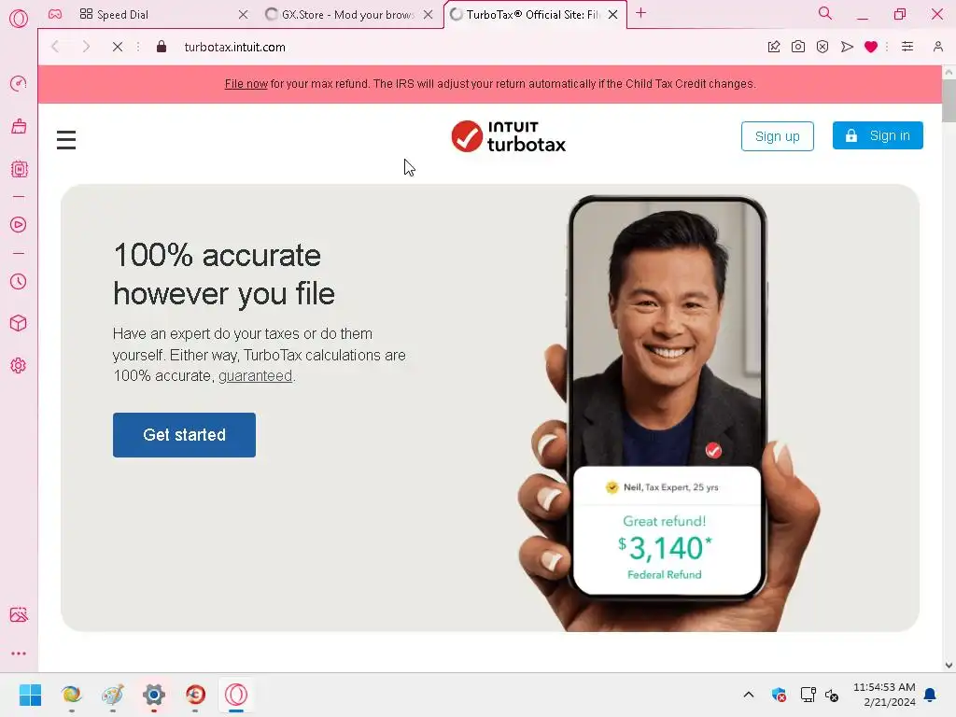Open notifications bell in taskbar
This screenshot has width=956, height=717.
point(931,695)
